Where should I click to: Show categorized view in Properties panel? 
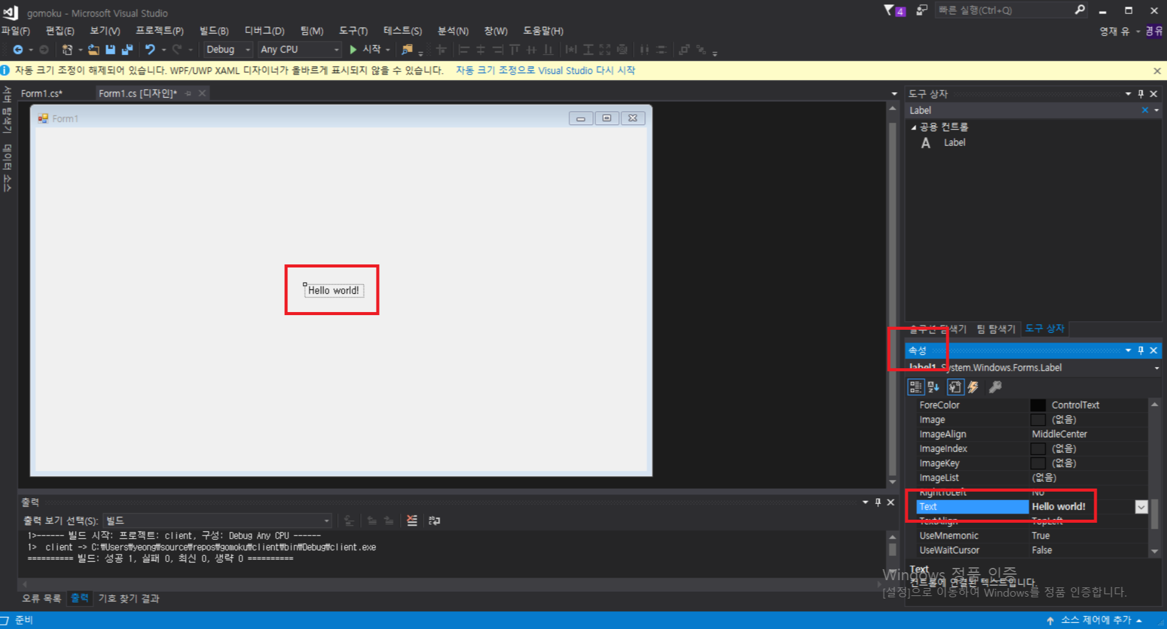[x=915, y=387]
